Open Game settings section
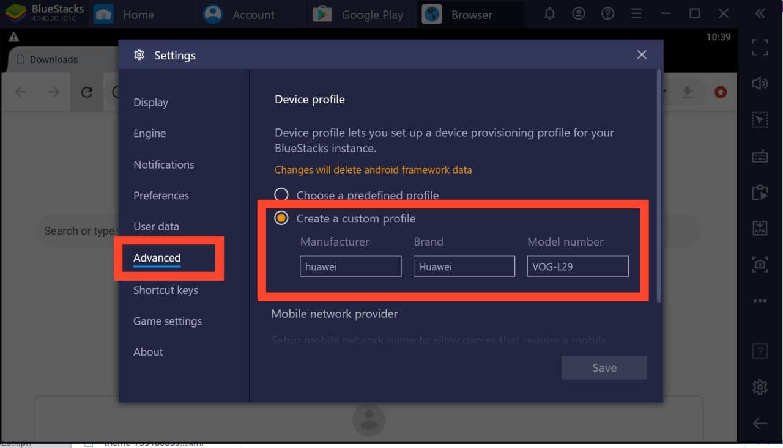The width and height of the screenshot is (783, 448). 167,321
